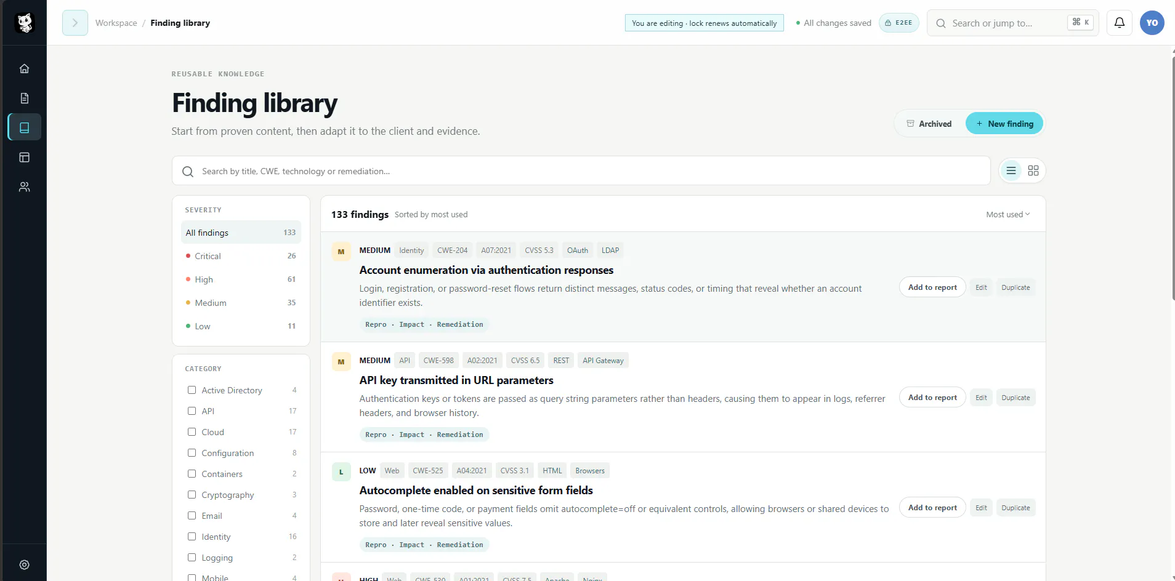Open the Settings gear icon
Image resolution: width=1175 pixels, height=581 pixels.
(x=25, y=564)
